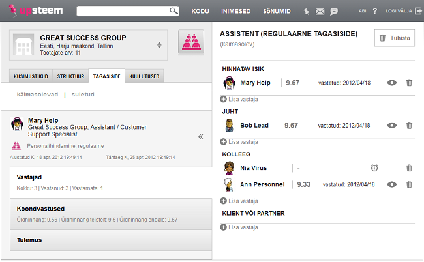424x262 pixels.
Task: Expand the Vastajad section
Action: click(x=111, y=182)
